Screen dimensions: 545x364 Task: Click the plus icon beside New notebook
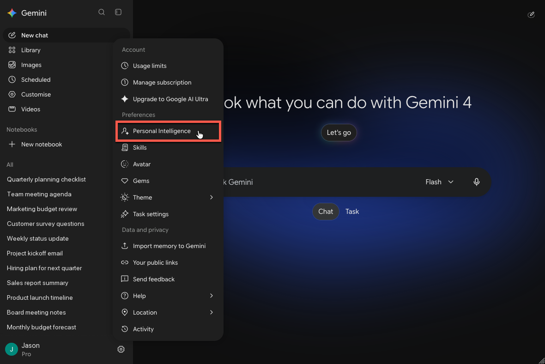click(x=12, y=144)
